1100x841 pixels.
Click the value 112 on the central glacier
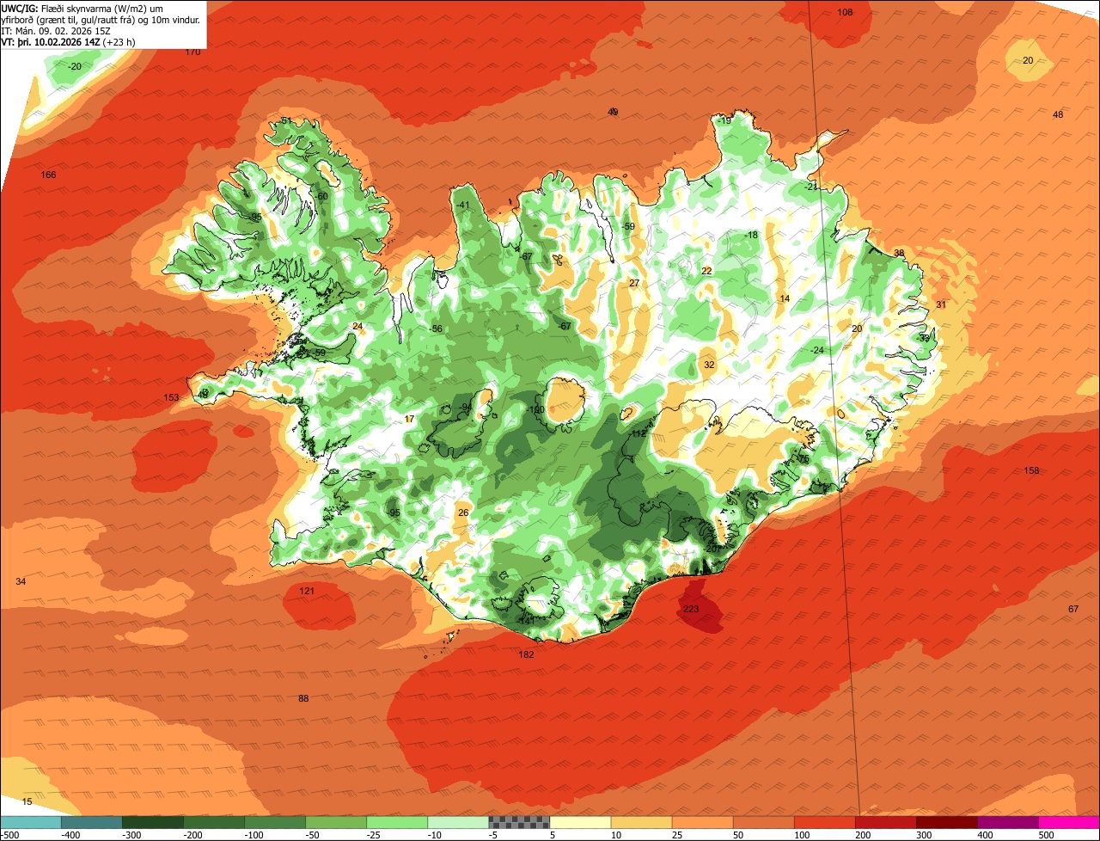[639, 434]
